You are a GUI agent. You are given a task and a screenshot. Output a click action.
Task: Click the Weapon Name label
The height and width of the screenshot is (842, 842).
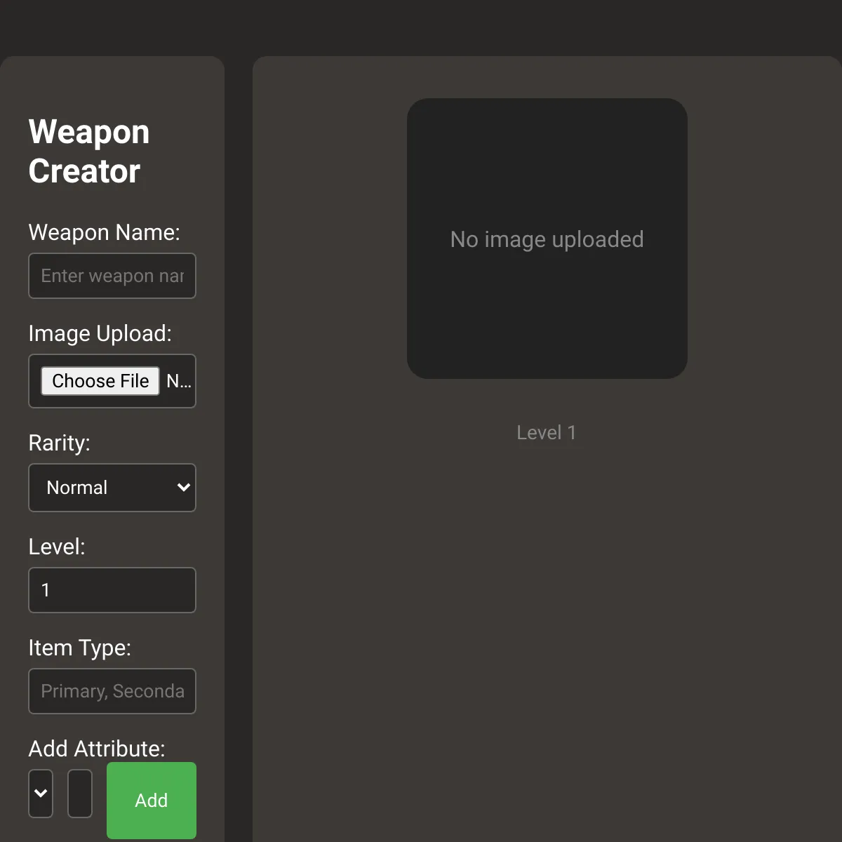pyautogui.click(x=104, y=232)
